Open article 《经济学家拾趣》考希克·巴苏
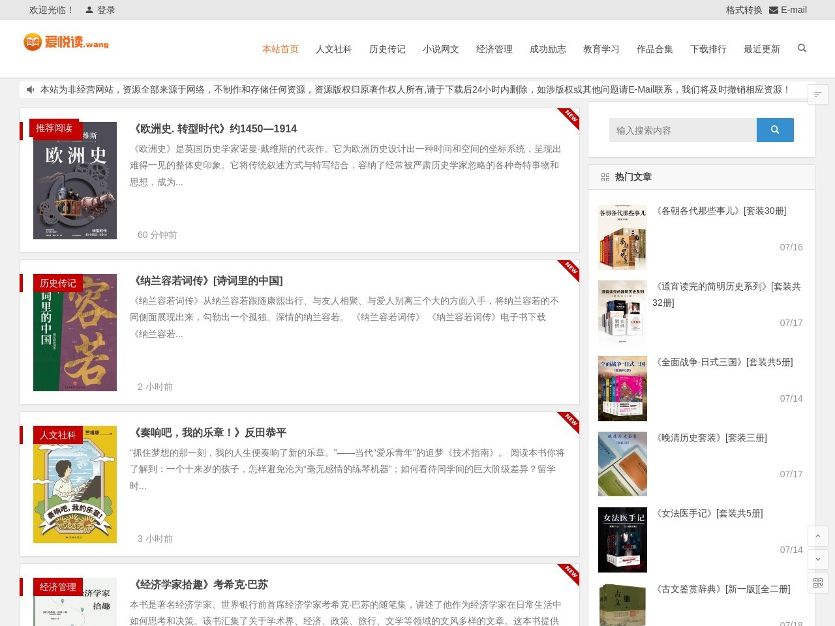The width and height of the screenshot is (835, 626). point(199,585)
